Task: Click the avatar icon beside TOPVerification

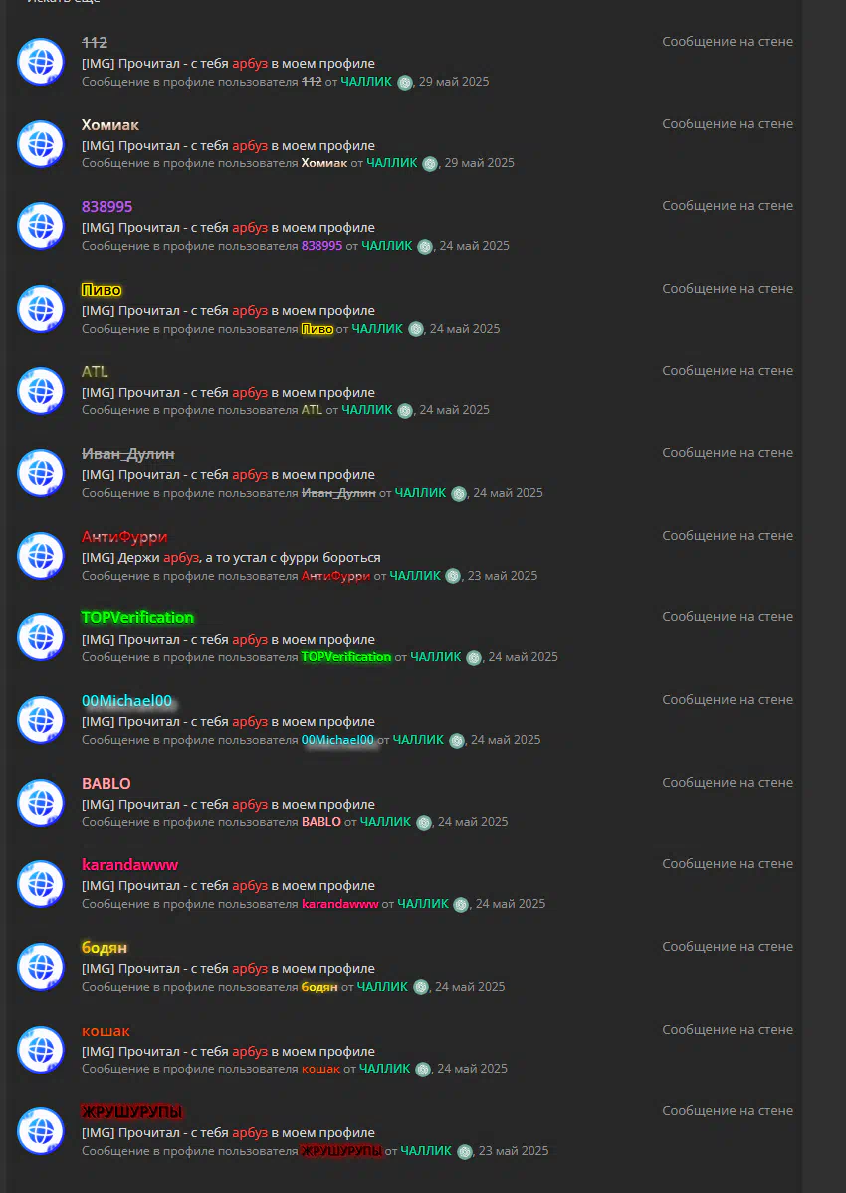Action: [x=40, y=637]
